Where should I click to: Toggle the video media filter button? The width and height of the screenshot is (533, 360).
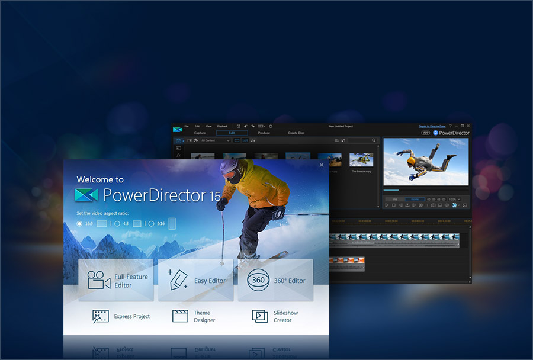pos(237,140)
